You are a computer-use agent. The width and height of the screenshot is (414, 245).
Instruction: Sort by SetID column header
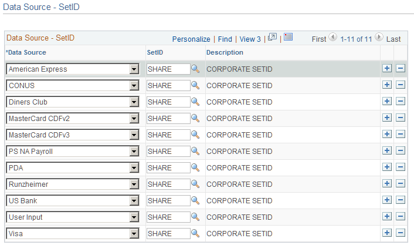point(155,52)
